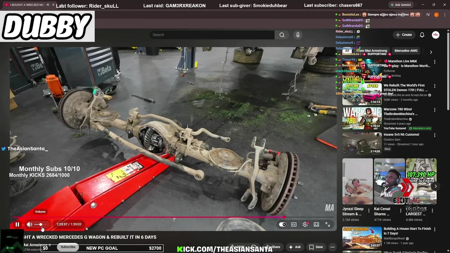Open options for Kai Cenat Shares short
Image resolution: width=450 pixels, height=253 pixels.
tap(400, 211)
